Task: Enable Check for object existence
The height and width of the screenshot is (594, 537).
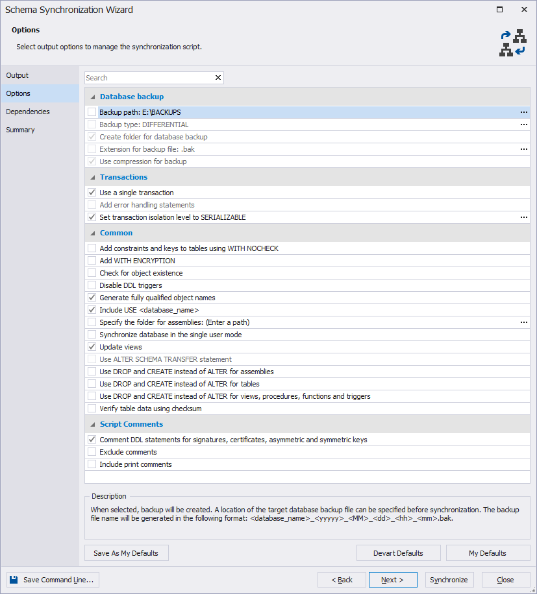Action: click(x=92, y=273)
